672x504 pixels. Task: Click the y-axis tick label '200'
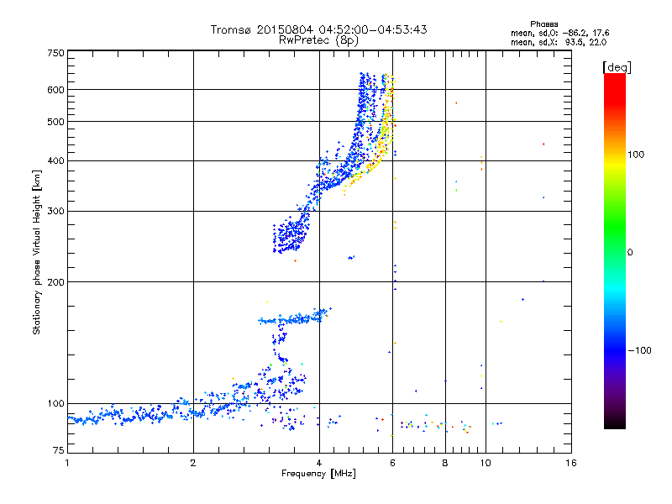click(55, 282)
